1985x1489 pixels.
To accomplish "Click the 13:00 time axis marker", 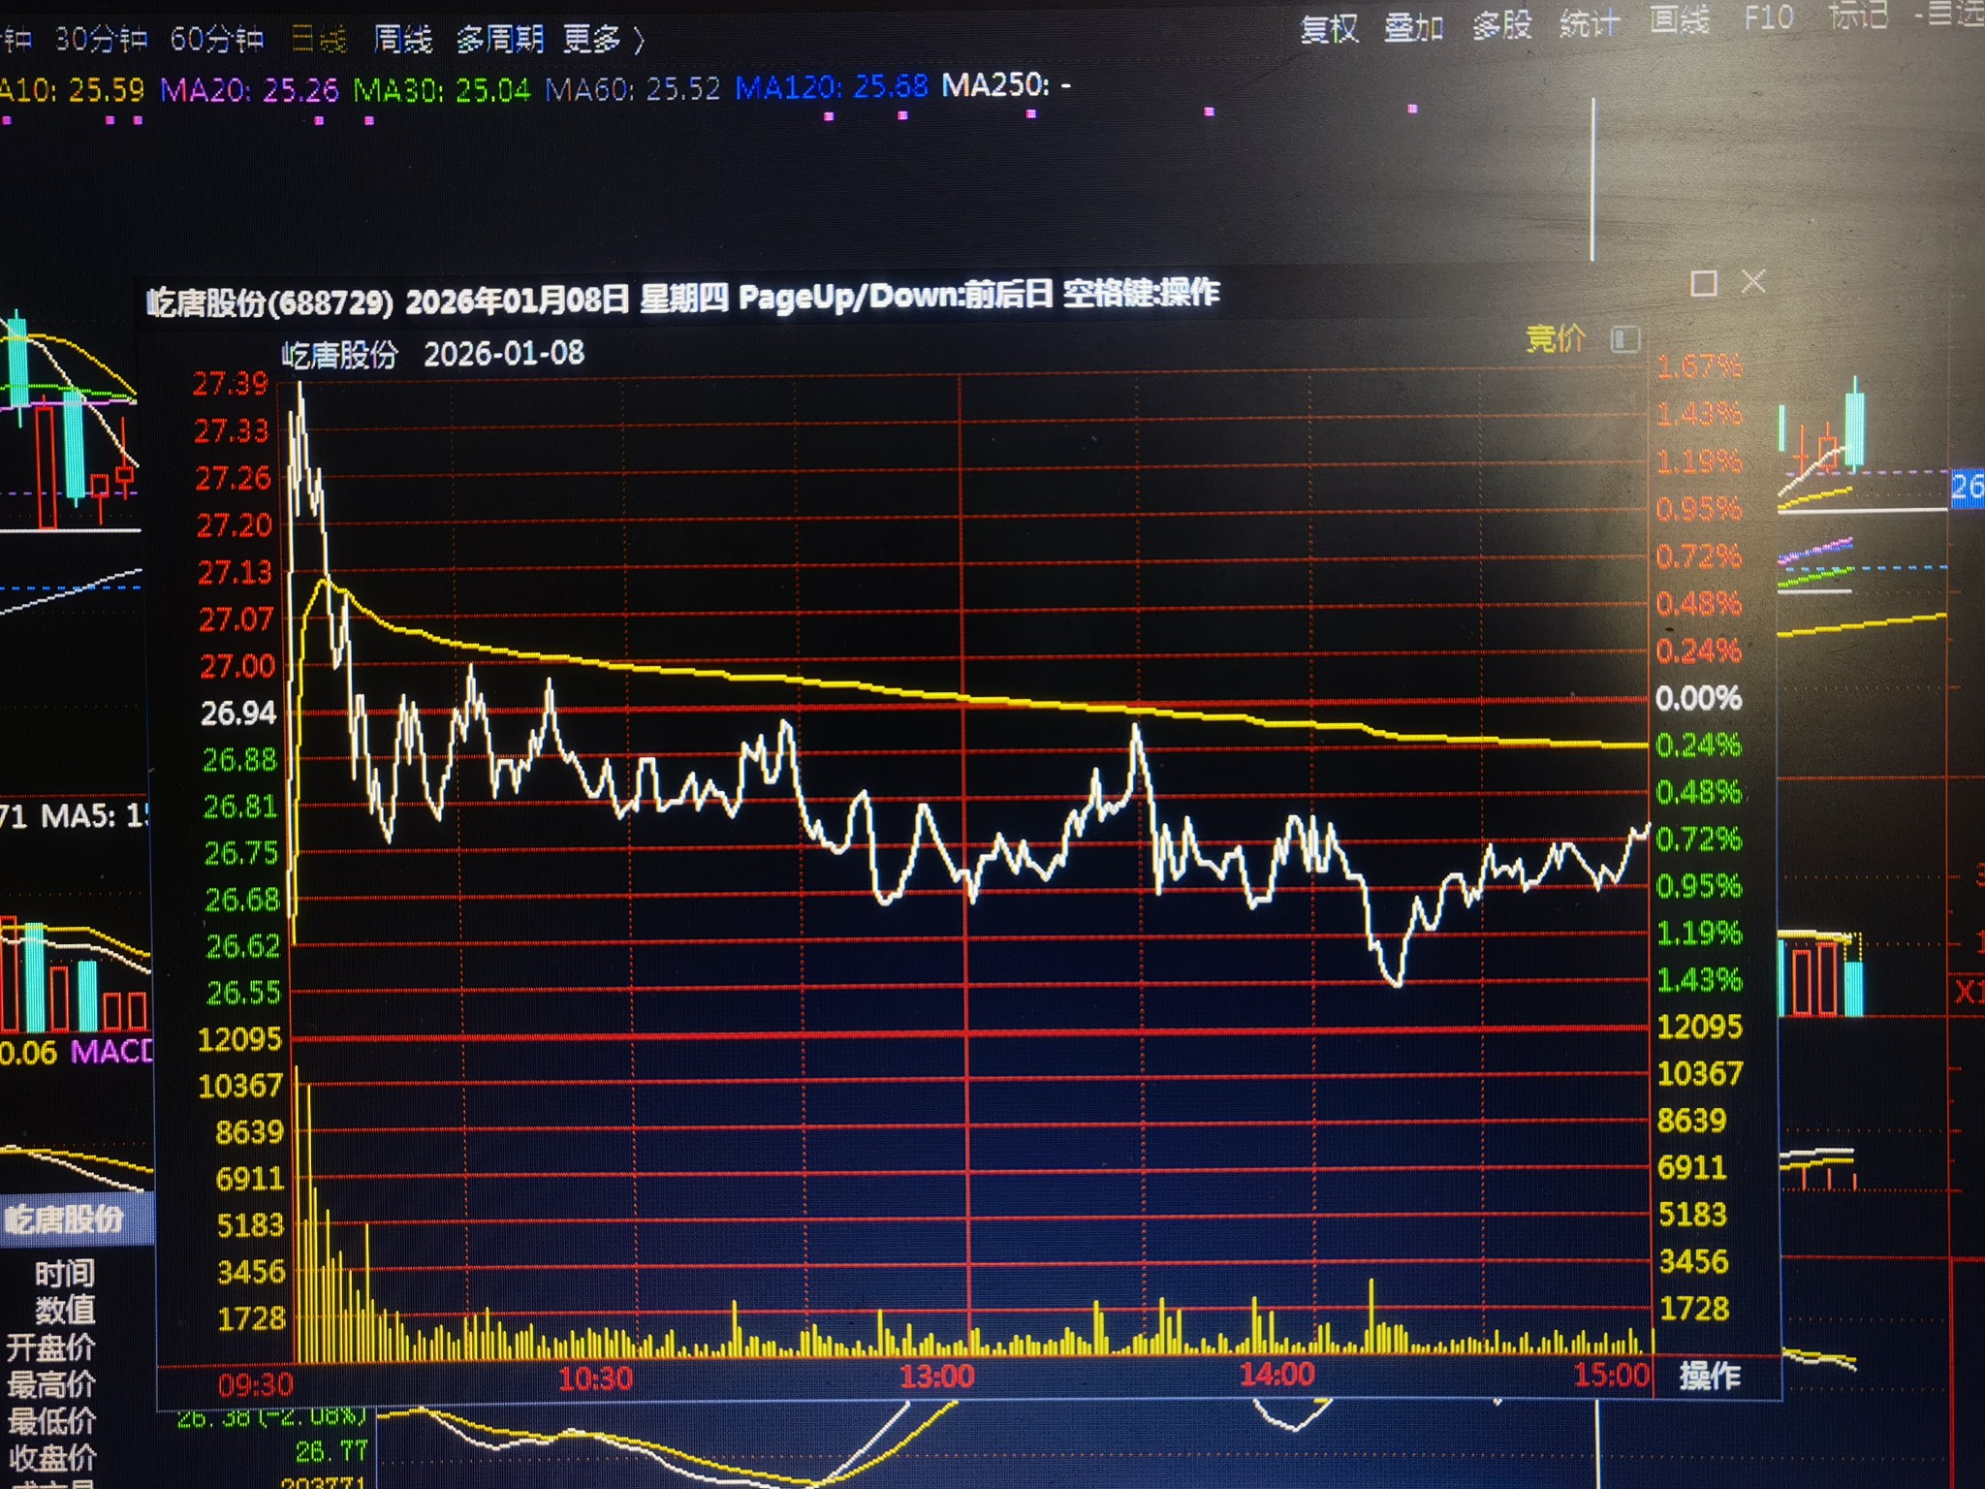I will pos(936,1377).
